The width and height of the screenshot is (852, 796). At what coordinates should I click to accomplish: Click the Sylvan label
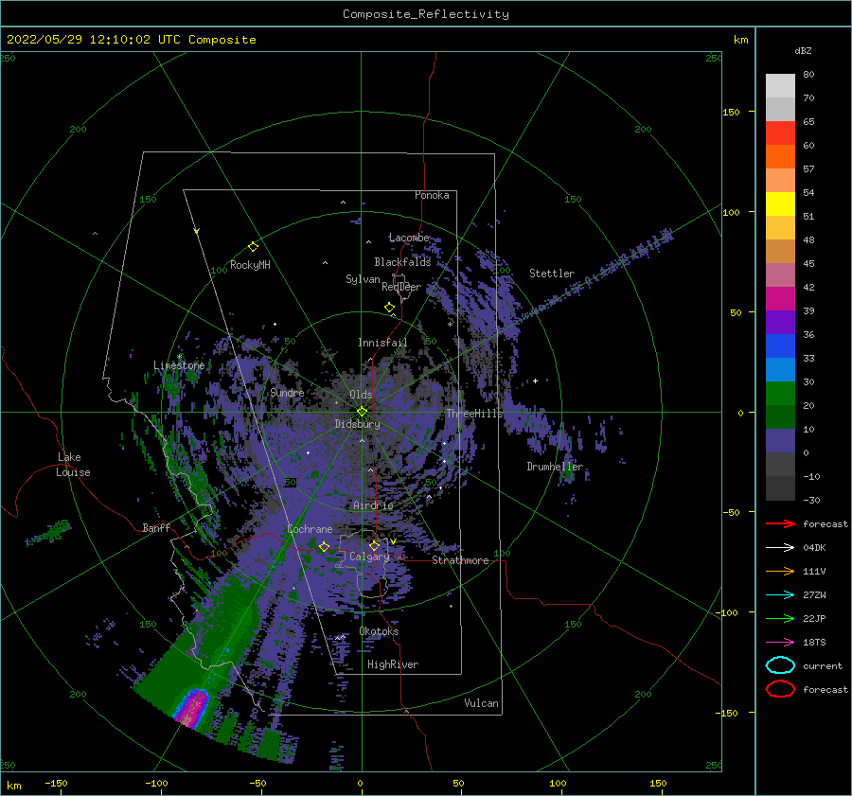(363, 279)
